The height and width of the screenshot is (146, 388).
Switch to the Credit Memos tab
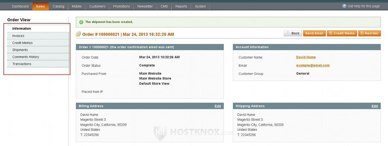click(x=38, y=43)
